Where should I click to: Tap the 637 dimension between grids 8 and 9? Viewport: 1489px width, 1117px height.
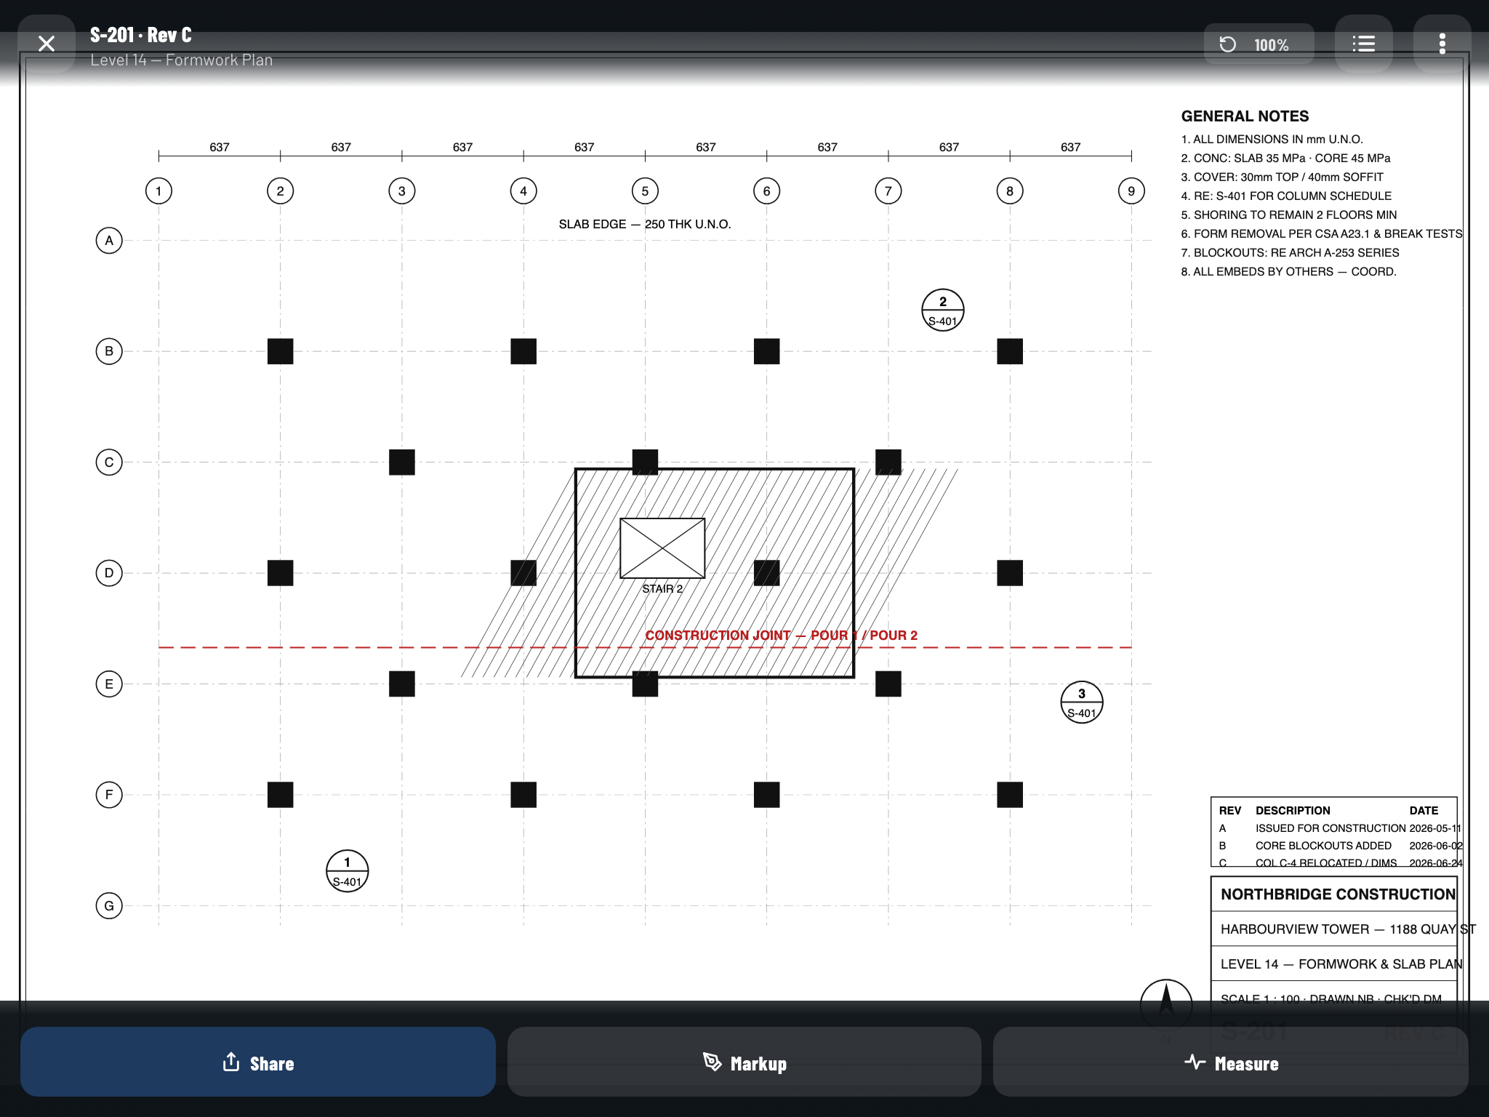click(x=1070, y=147)
